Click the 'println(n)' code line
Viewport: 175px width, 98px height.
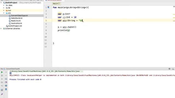point(64,30)
